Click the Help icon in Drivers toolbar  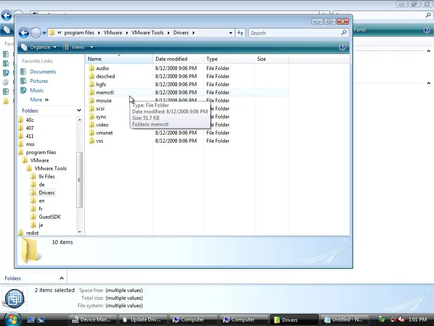342,47
